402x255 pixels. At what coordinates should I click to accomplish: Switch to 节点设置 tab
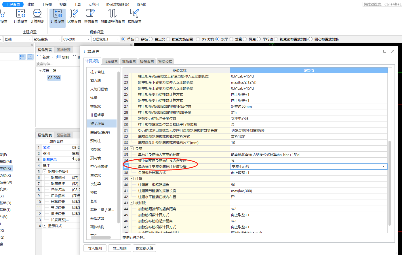[111, 61]
